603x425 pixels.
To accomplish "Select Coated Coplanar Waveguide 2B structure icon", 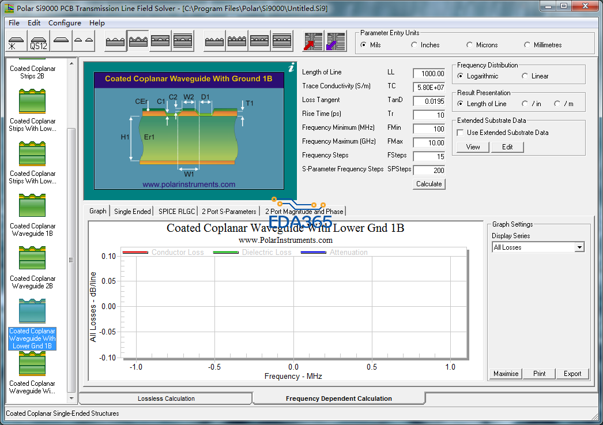I will (x=32, y=258).
